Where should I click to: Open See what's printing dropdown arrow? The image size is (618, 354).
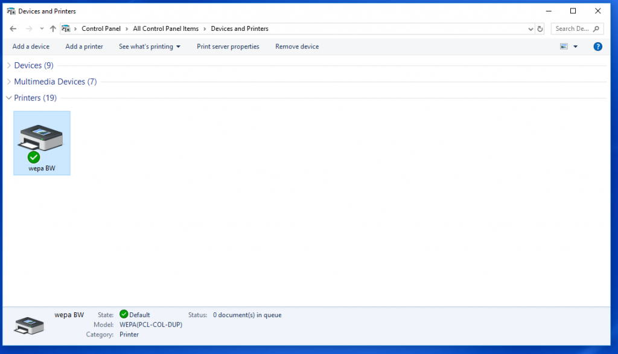tap(178, 47)
